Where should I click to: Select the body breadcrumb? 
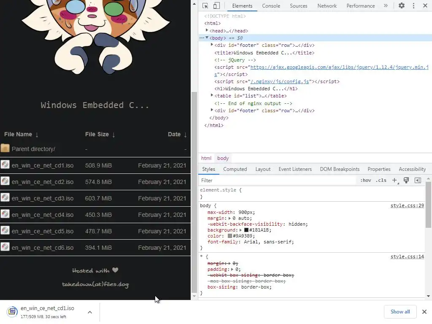(x=223, y=158)
